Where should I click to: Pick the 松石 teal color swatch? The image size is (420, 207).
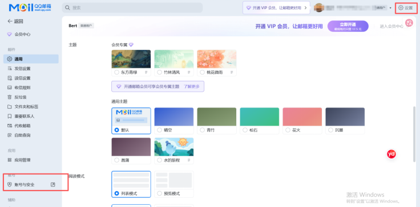coord(259,117)
